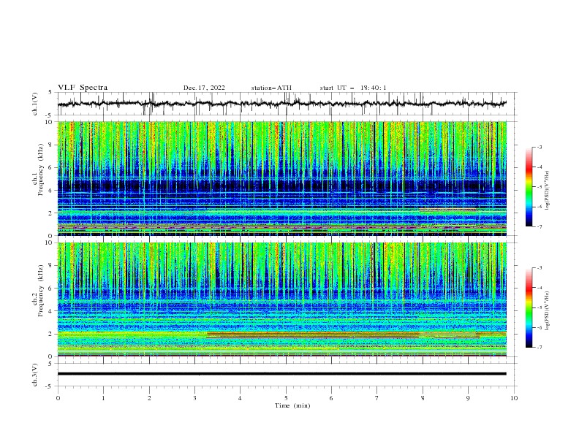Click the time axis tick label '8'
This screenshot has height=447, width=579.
point(423,398)
